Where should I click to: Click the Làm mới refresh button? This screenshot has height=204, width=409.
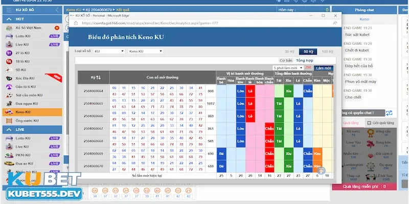pos(324,68)
